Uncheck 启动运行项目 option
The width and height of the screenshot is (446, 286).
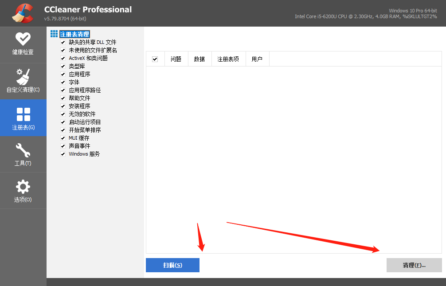point(63,122)
